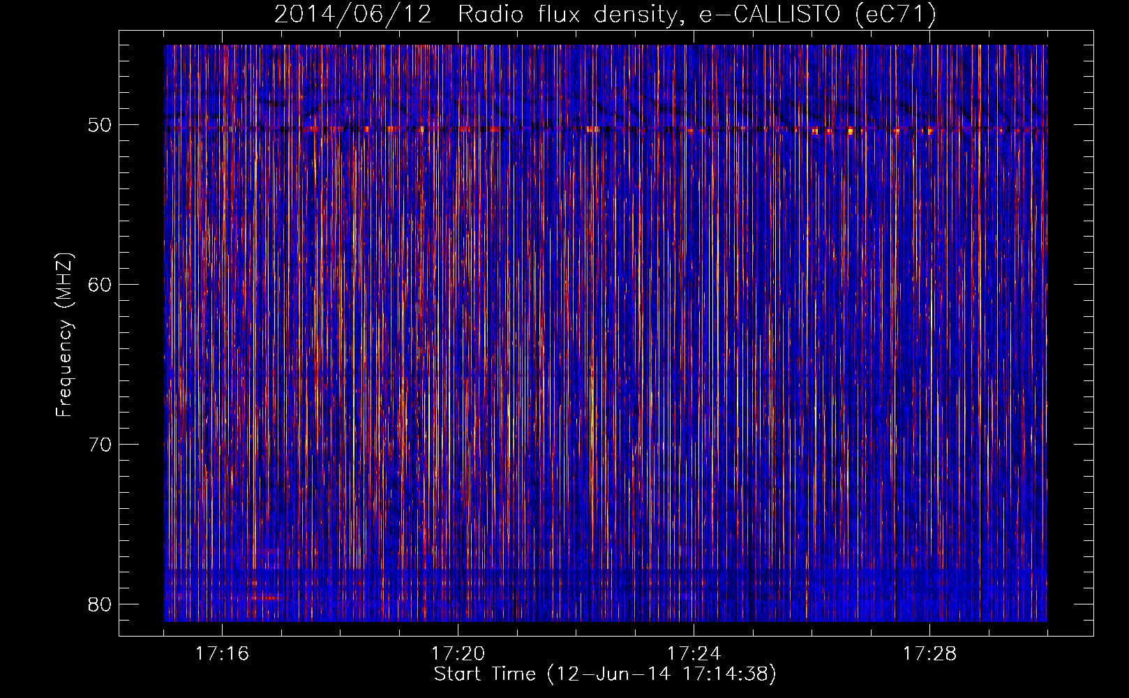The height and width of the screenshot is (698, 1129).
Task: Click the horizontal interference band near 50 MHz
Action: click(605, 130)
